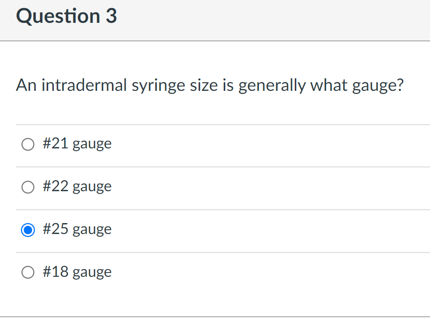Deselect the currently chosen #25 gauge option

(28, 230)
